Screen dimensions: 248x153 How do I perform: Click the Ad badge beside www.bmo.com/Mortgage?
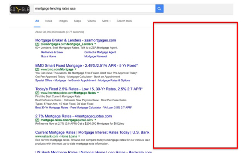37,70
